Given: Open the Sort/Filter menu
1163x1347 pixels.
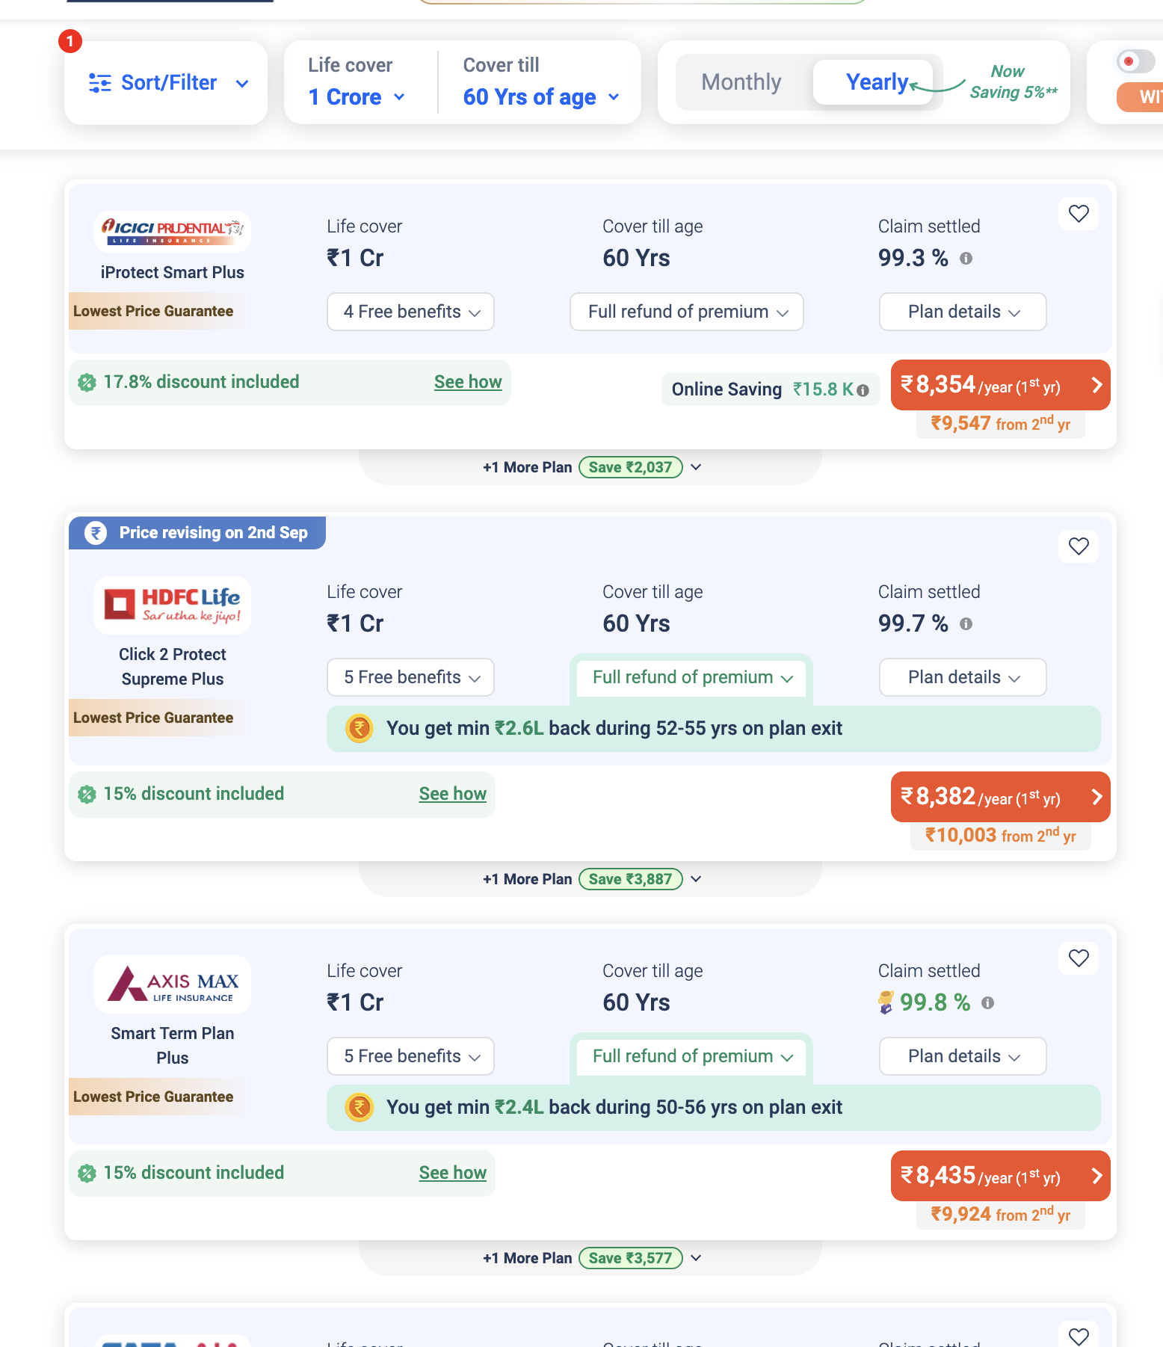Looking at the screenshot, I should point(167,83).
